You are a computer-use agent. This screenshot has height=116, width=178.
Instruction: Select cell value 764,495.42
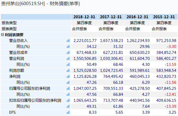click(x=113, y=77)
